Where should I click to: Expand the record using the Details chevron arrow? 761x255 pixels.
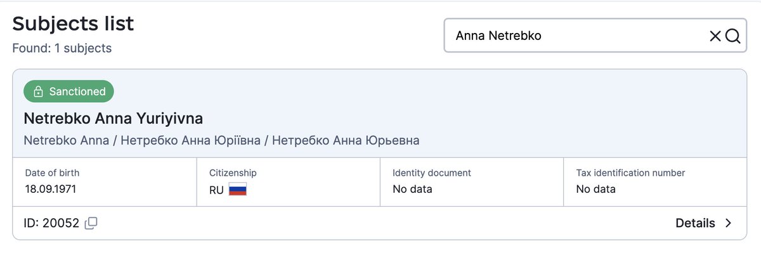728,223
